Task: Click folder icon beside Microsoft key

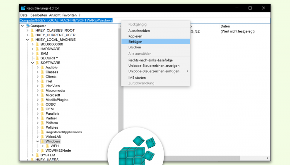Action: (43, 95)
